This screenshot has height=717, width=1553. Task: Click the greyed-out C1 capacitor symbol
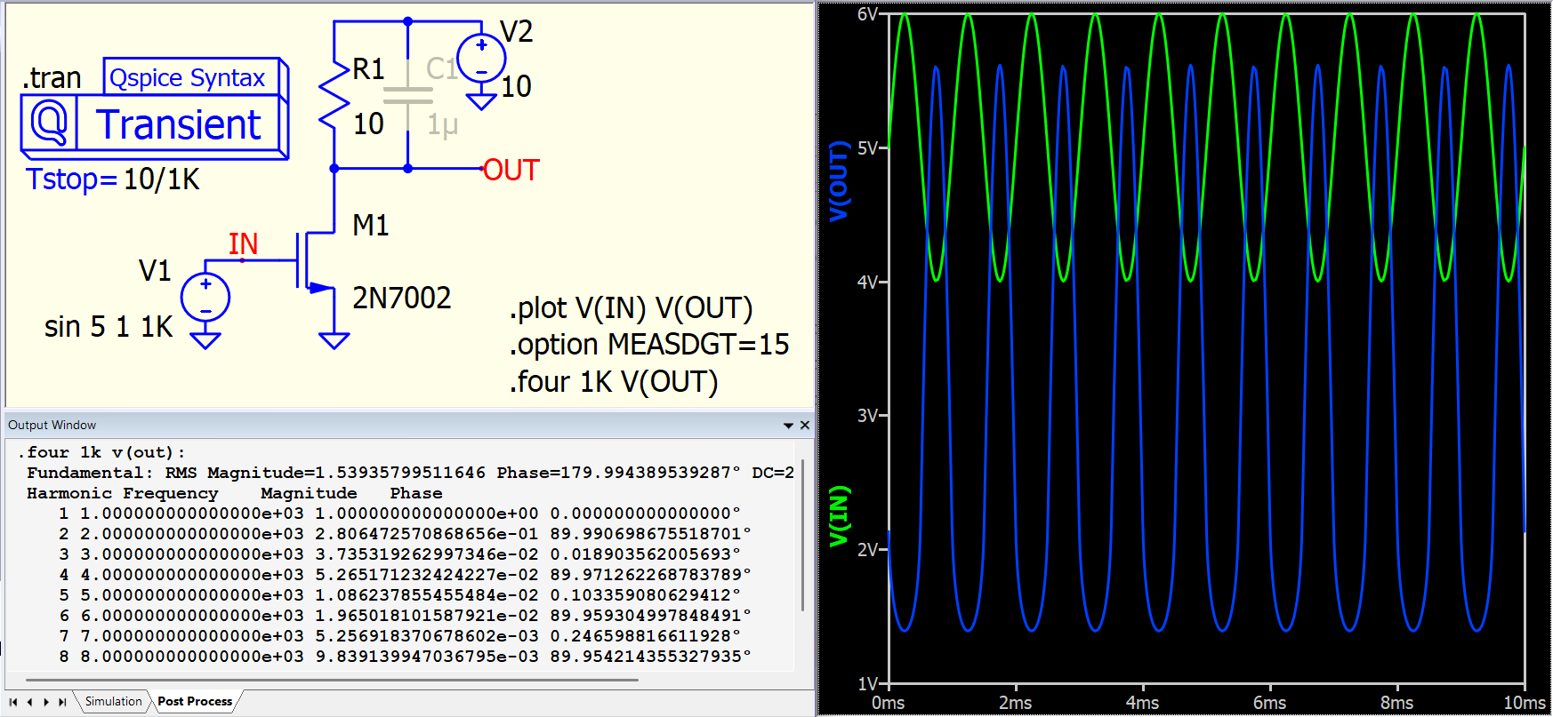click(408, 95)
